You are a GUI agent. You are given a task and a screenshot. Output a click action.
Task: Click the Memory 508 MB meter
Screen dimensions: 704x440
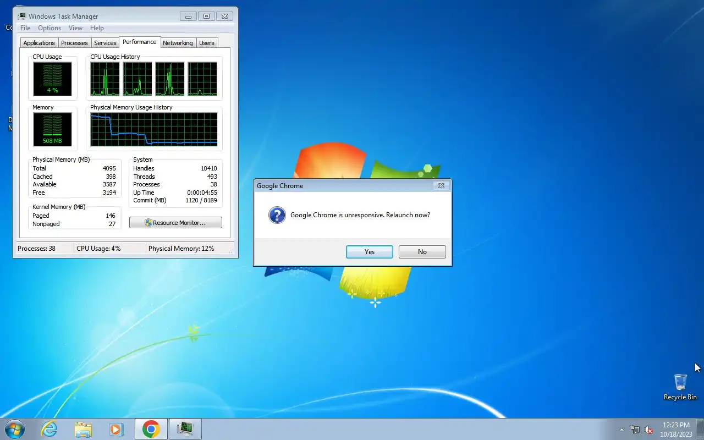click(x=52, y=129)
